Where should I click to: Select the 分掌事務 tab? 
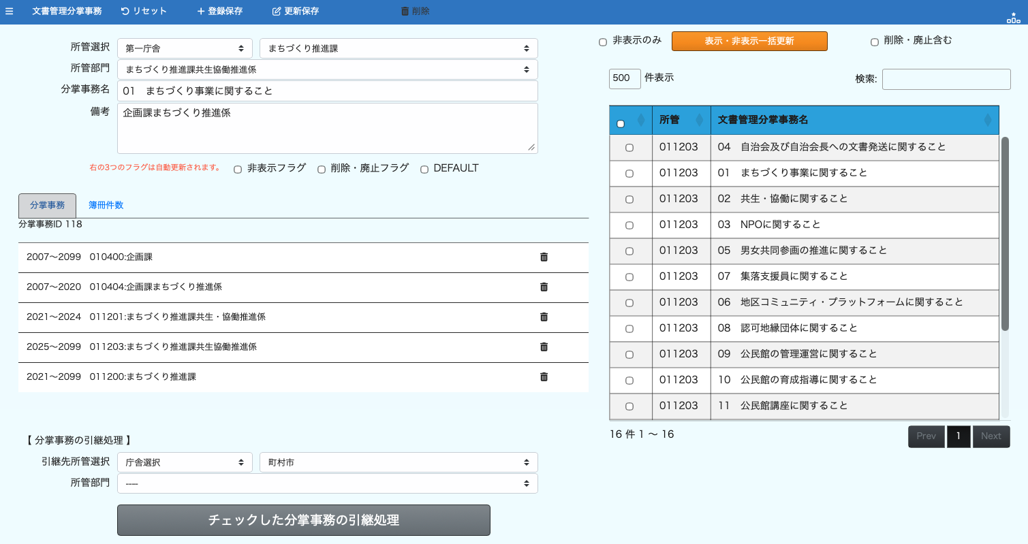click(47, 205)
